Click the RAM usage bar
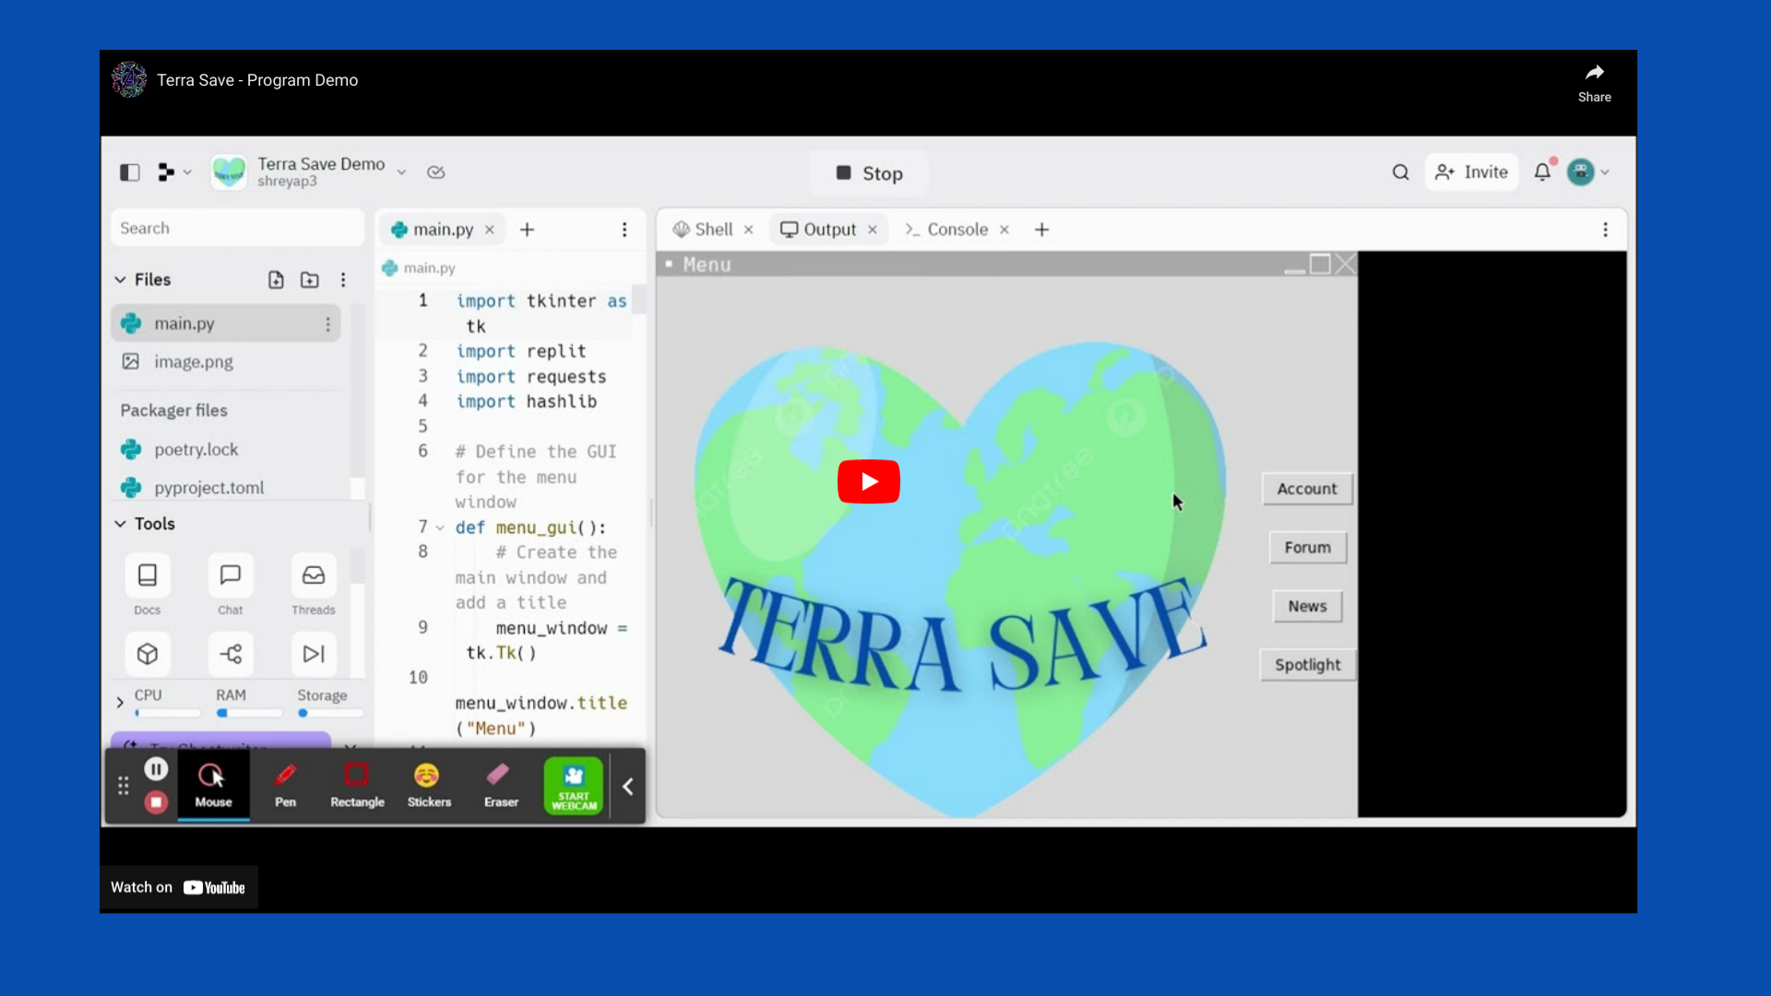Image resolution: width=1771 pixels, height=996 pixels. pos(249,713)
